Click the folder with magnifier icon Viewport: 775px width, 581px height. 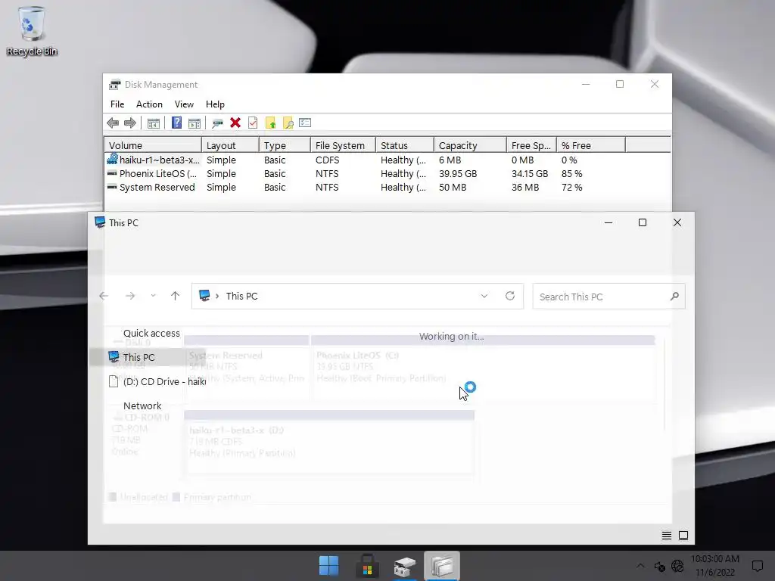(288, 123)
